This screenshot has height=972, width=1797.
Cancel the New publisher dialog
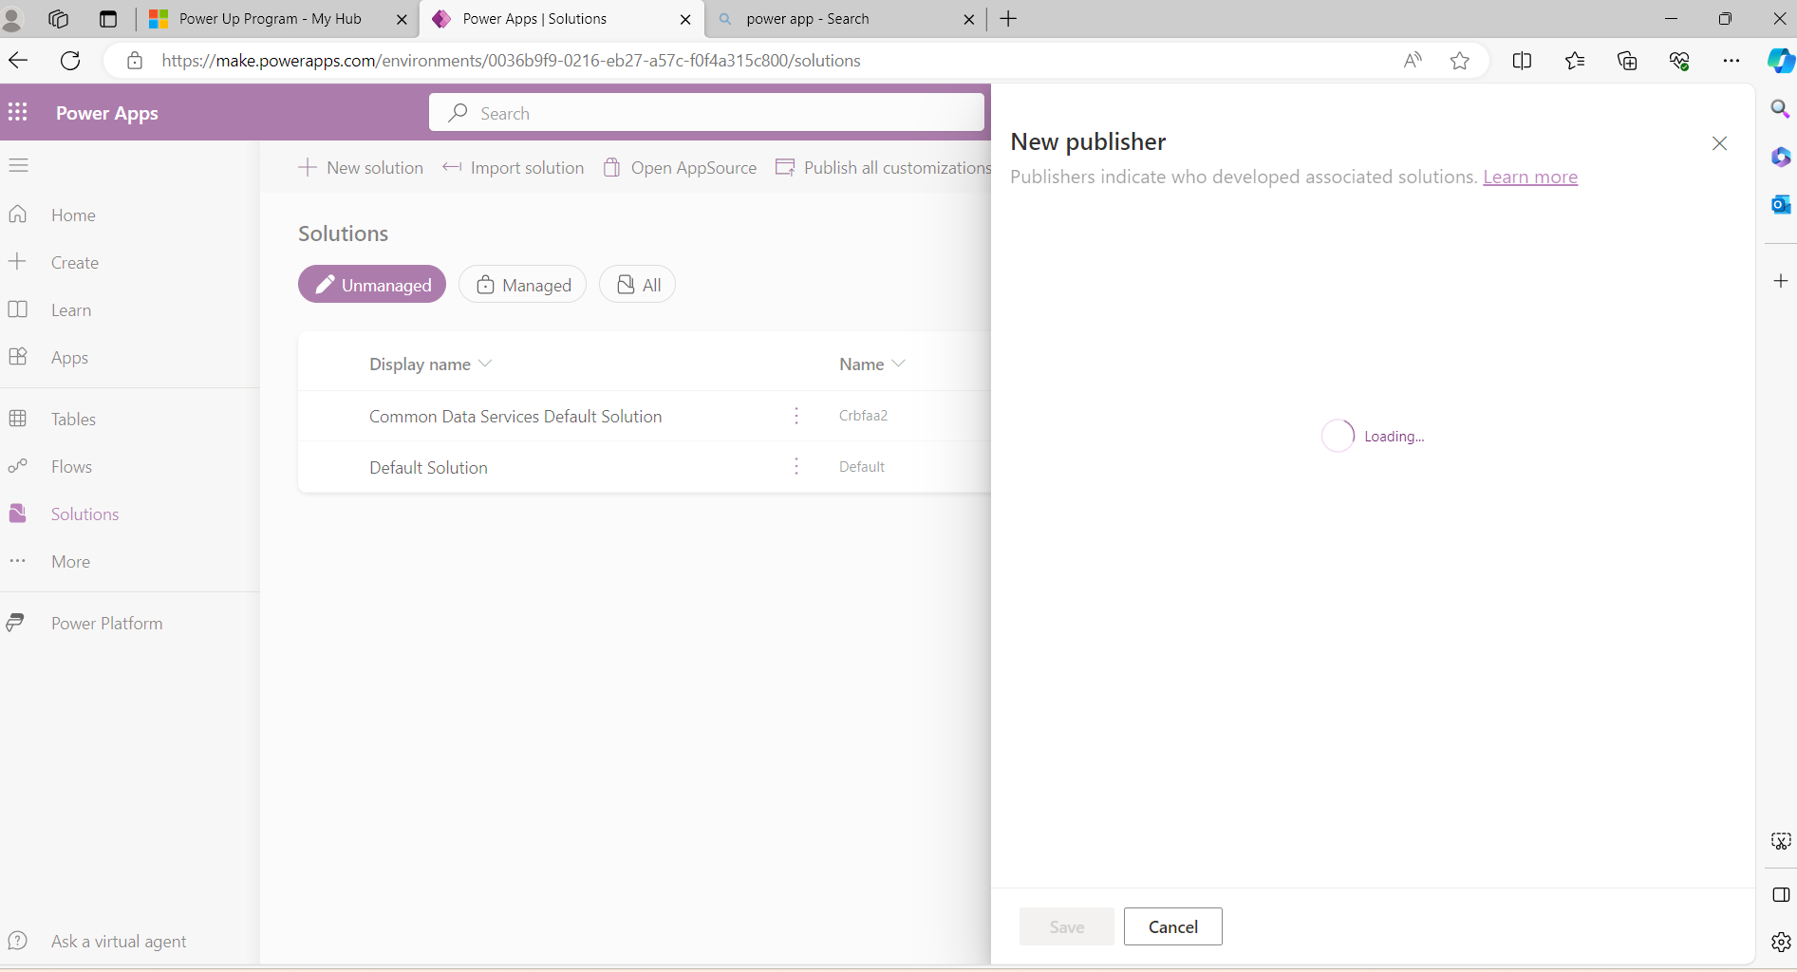(1172, 926)
